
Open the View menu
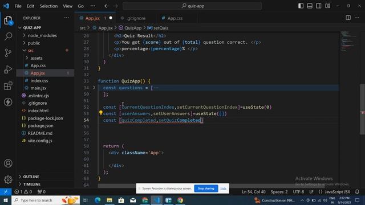(67, 6)
